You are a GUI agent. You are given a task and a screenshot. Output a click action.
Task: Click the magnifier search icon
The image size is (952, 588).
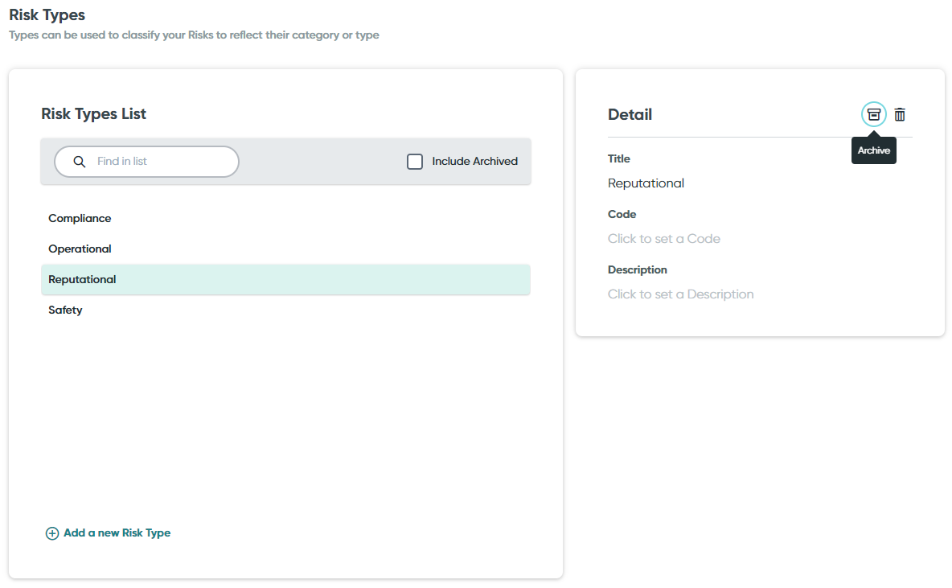tap(80, 162)
